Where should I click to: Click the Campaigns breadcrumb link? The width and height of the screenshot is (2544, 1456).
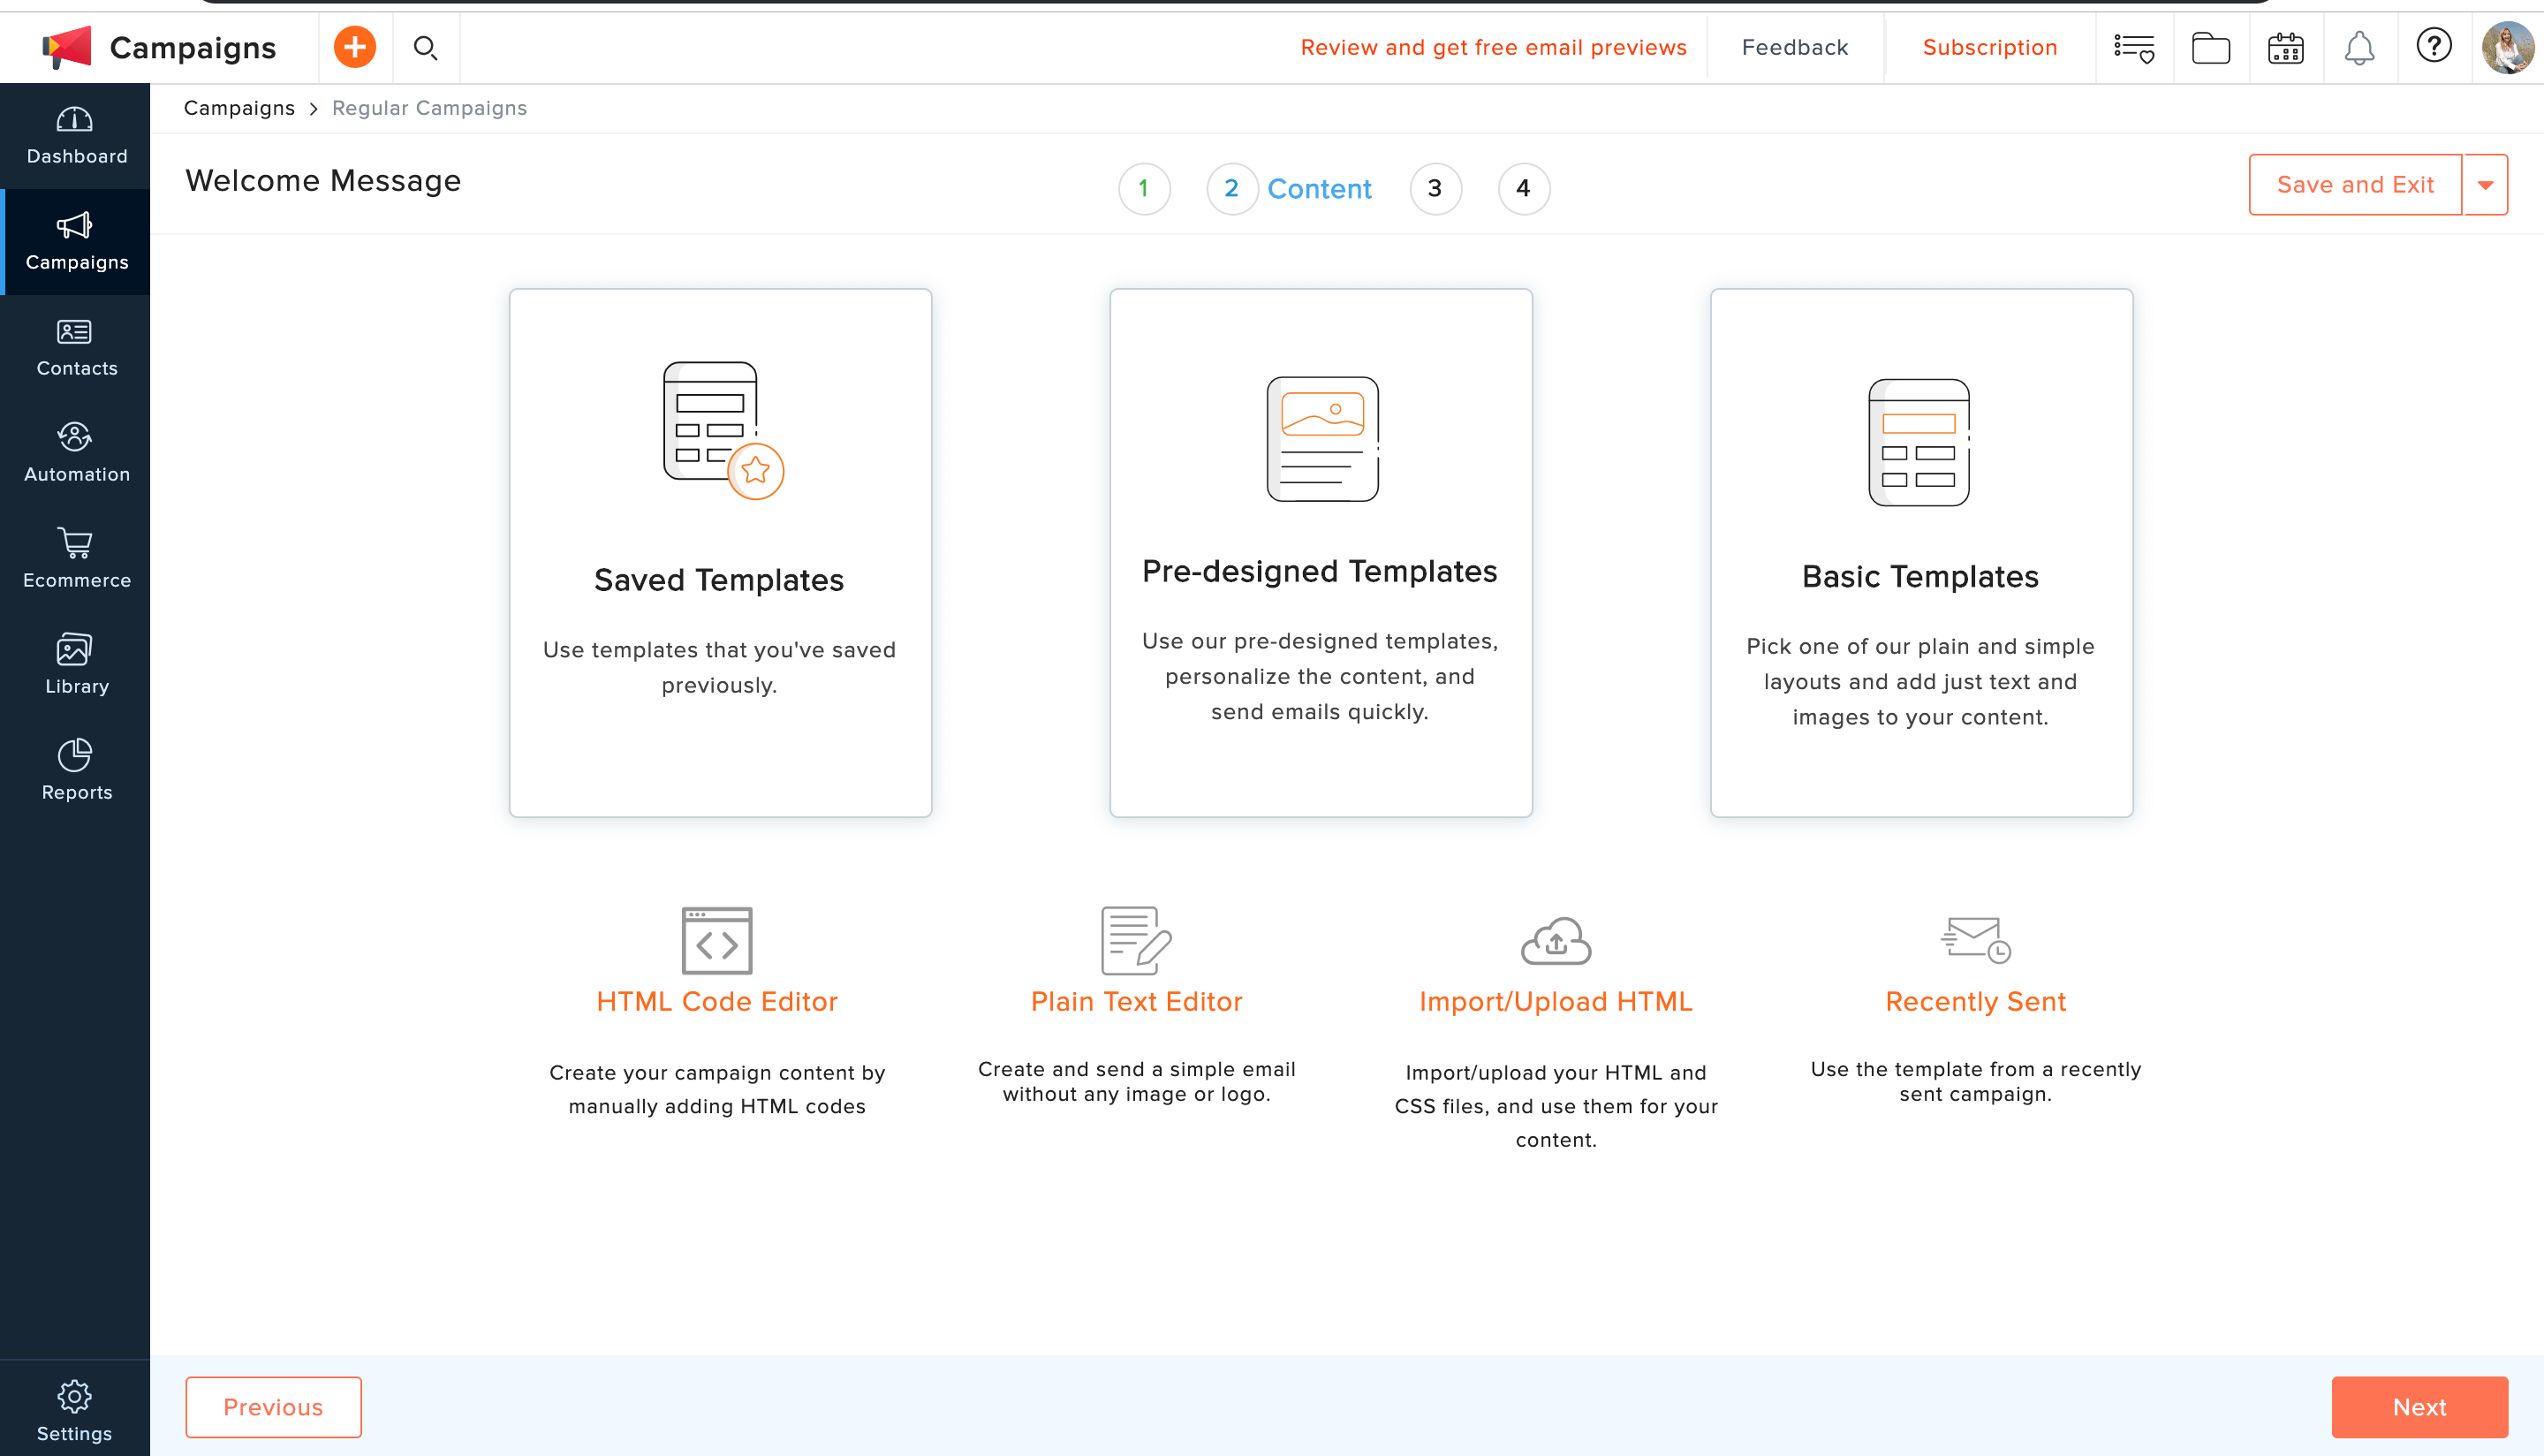tap(238, 108)
